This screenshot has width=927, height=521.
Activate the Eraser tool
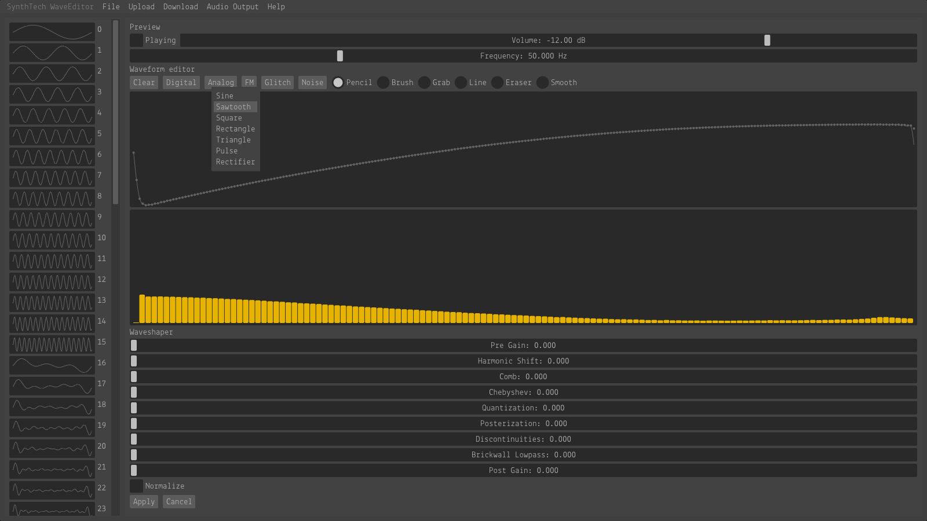coord(497,82)
